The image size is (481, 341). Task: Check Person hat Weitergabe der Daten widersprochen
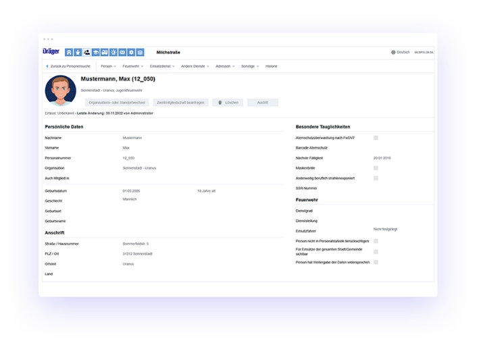point(376,262)
